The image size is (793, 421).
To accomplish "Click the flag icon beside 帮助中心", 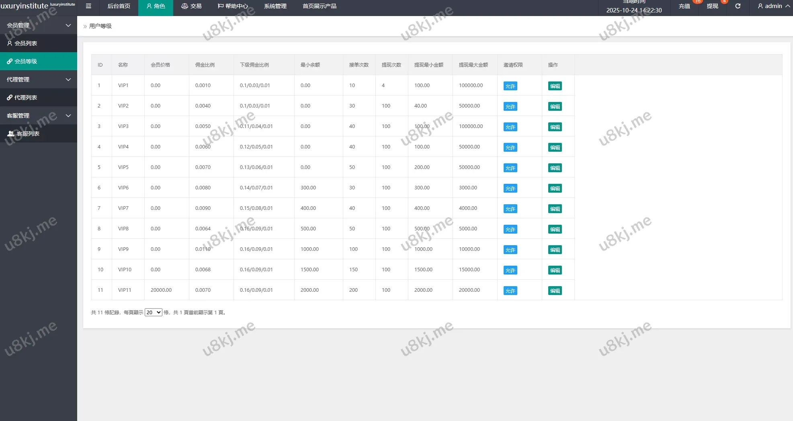I will (x=220, y=6).
